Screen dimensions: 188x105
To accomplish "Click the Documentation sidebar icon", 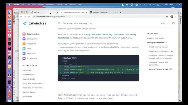I will 24,34.
